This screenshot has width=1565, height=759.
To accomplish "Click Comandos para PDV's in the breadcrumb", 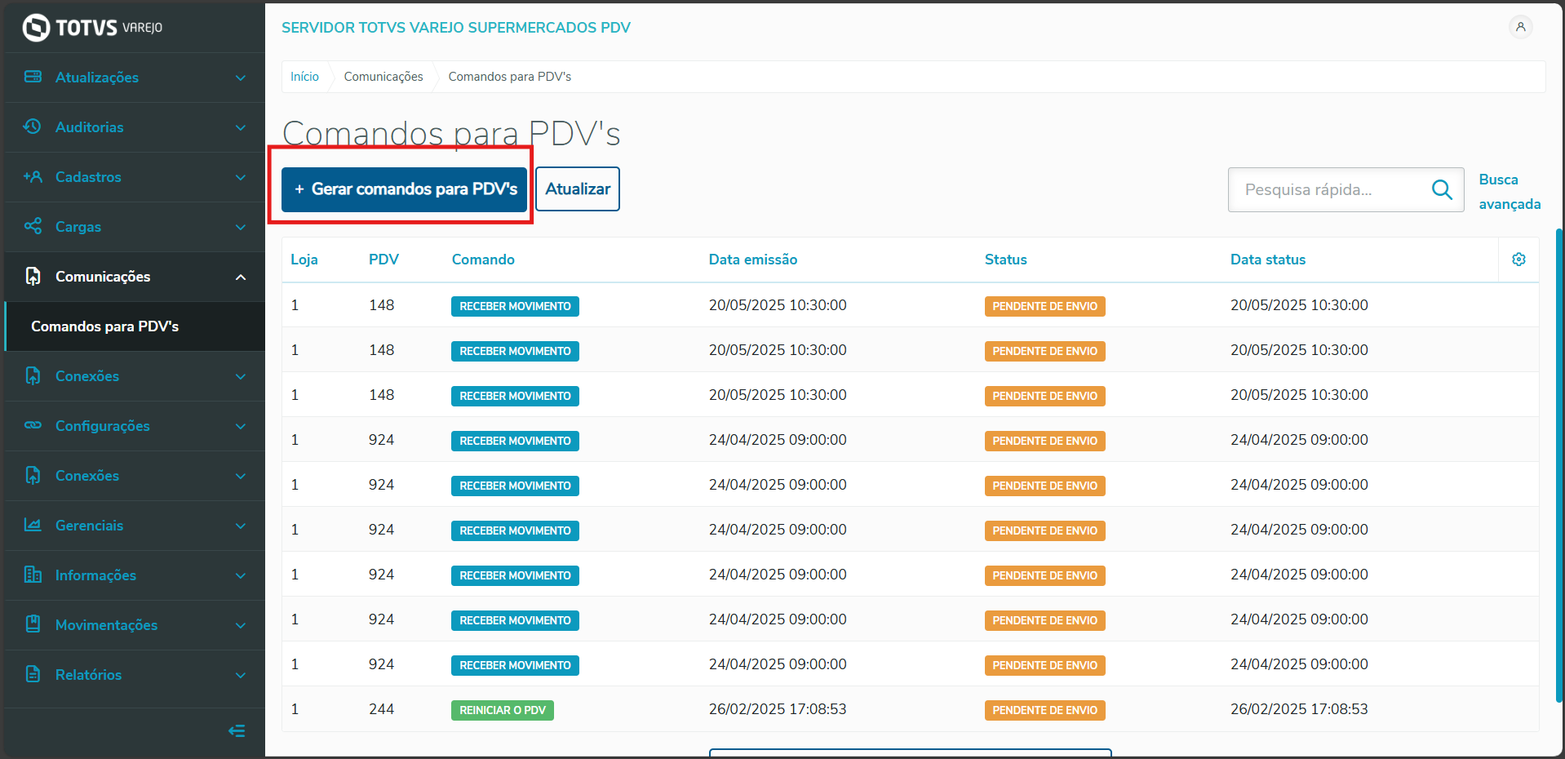I will point(510,77).
